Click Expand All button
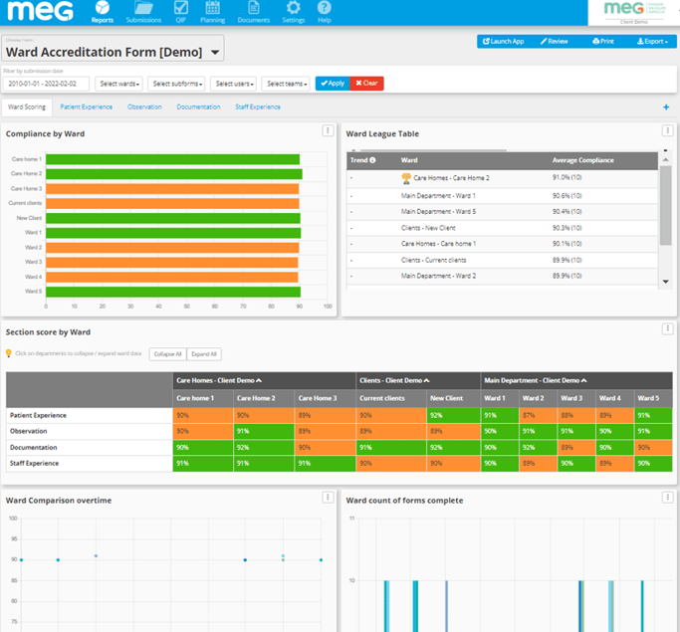The height and width of the screenshot is (632, 680). (x=204, y=354)
